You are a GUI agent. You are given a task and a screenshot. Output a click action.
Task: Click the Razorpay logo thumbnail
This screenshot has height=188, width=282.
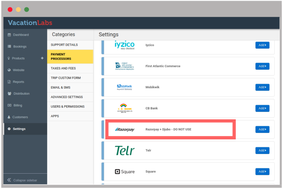(x=125, y=130)
